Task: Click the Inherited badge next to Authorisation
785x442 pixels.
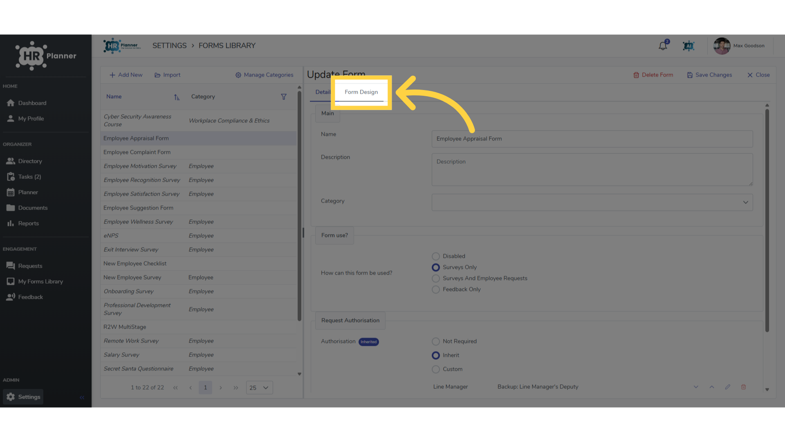Action: pos(368,342)
